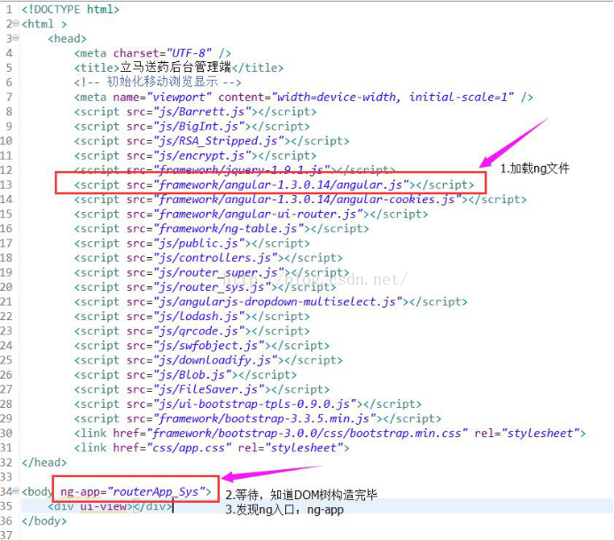This screenshot has width=614, height=540.
Task: Click js/lodash.js script source
Action: pyautogui.click(x=199, y=316)
